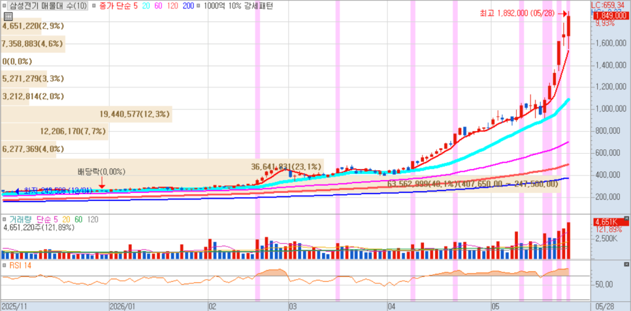Image resolution: width=631 pixels, height=311 pixels.
Task: Select the RSI 14 indicator label
Action: [20, 265]
